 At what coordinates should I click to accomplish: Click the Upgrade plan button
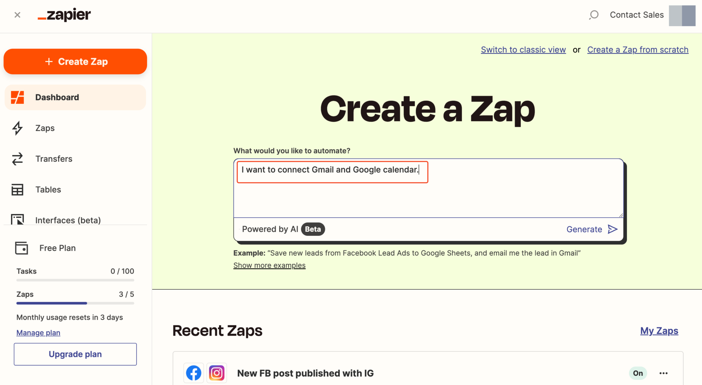(x=75, y=354)
